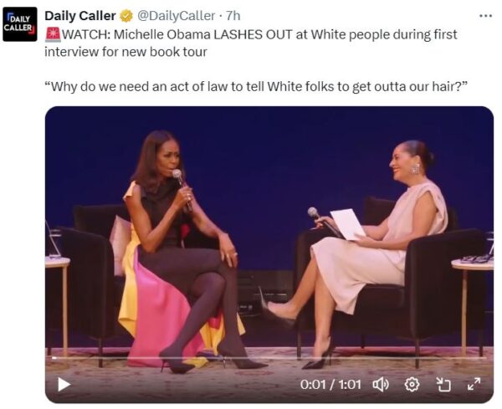Mute the video volume

click(x=381, y=385)
